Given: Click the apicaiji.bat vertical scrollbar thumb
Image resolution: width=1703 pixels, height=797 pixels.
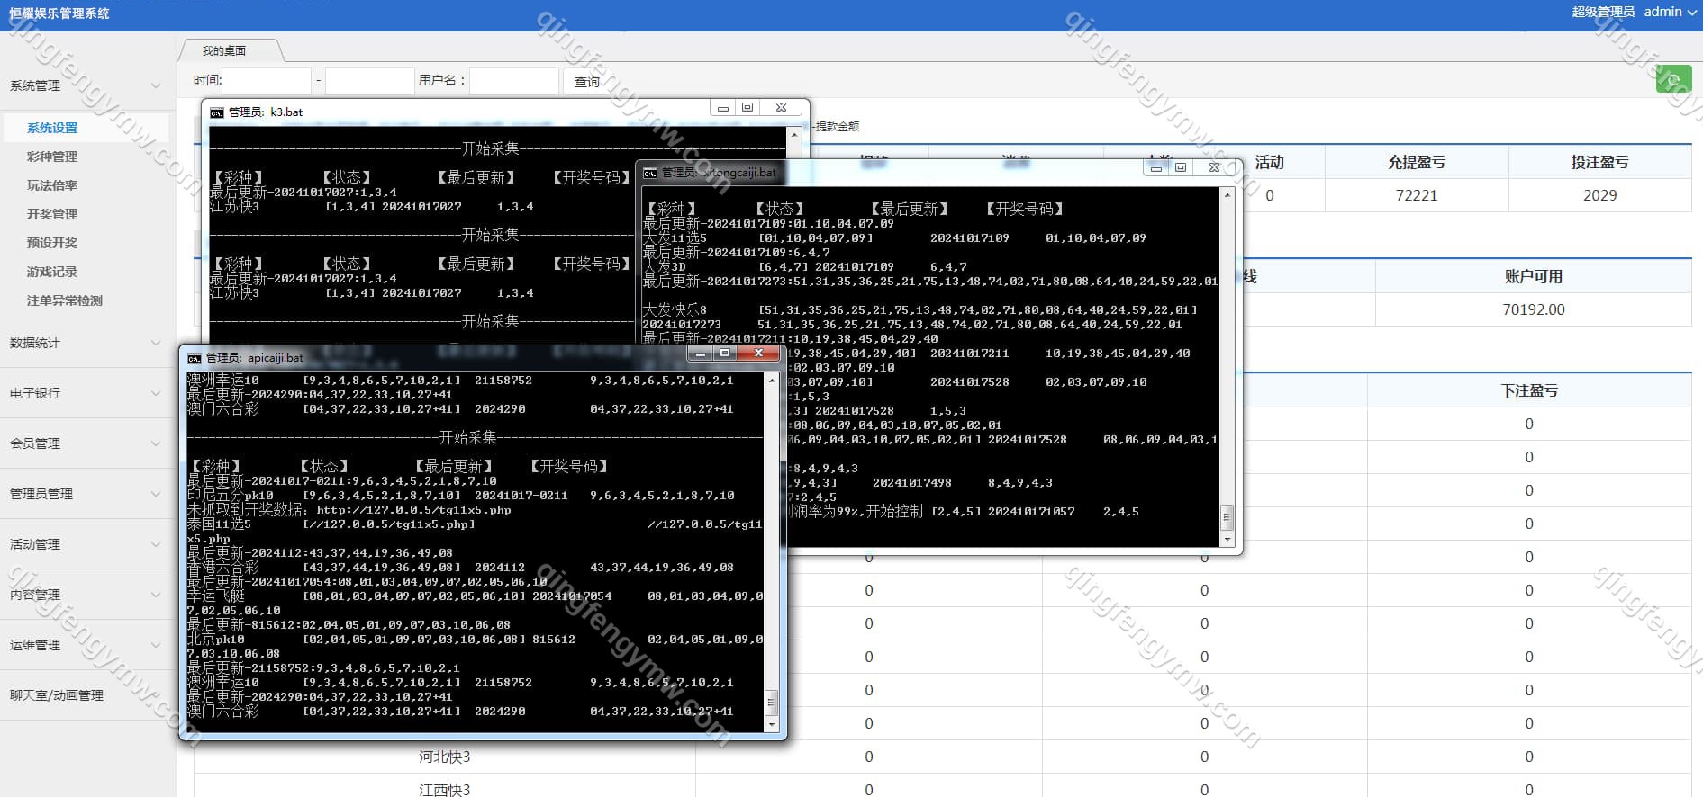Looking at the screenshot, I should pyautogui.click(x=771, y=702).
